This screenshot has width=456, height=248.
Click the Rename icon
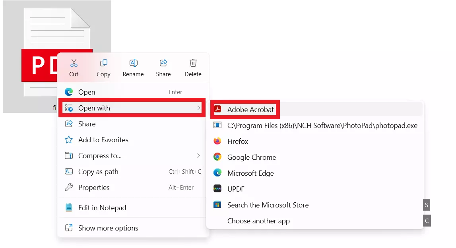[133, 63]
